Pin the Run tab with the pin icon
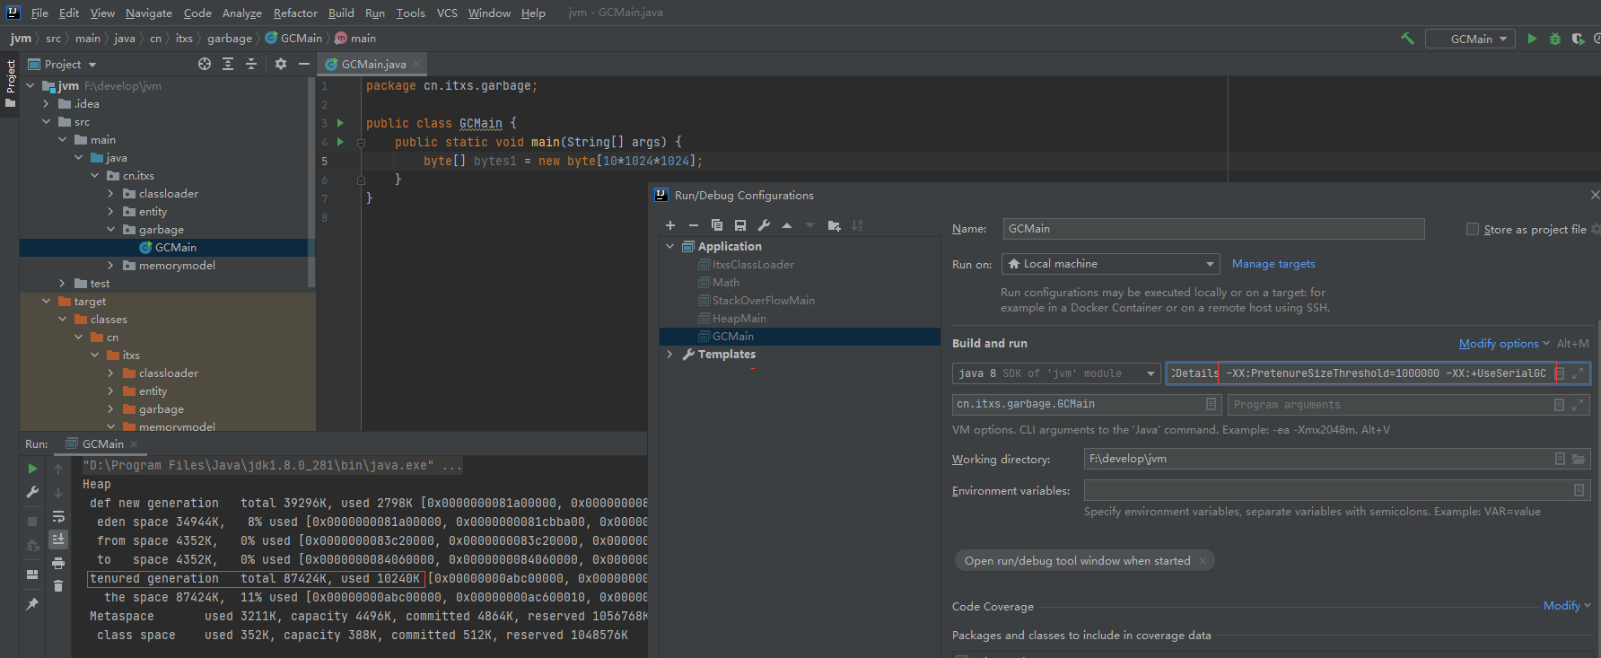This screenshot has height=658, width=1601. (32, 604)
